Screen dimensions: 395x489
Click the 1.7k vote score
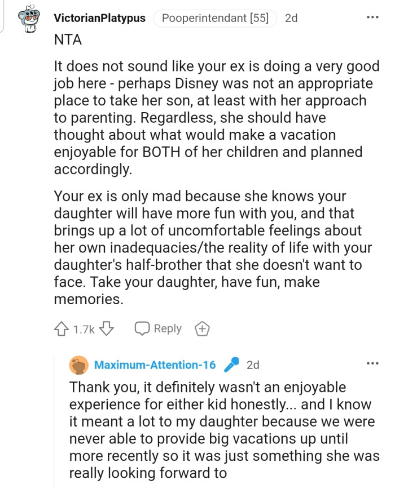[x=84, y=330]
